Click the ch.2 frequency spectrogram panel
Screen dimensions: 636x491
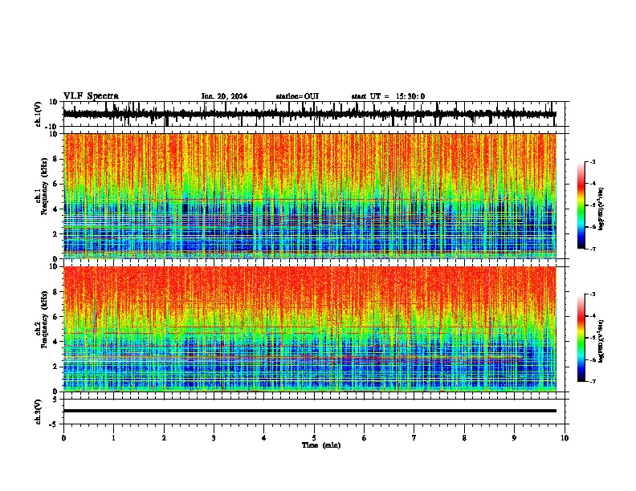click(309, 329)
